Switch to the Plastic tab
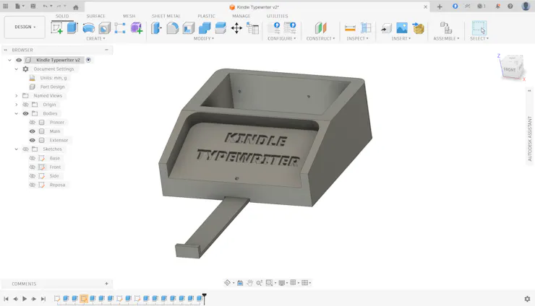Image resolution: width=535 pixels, height=306 pixels. (206, 16)
